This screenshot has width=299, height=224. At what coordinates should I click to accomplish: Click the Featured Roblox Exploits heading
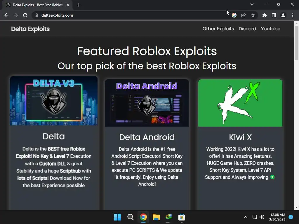(x=147, y=51)
